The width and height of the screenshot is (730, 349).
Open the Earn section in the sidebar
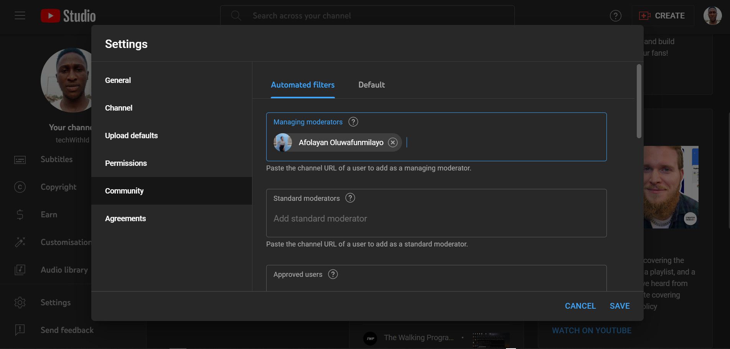pyautogui.click(x=48, y=214)
